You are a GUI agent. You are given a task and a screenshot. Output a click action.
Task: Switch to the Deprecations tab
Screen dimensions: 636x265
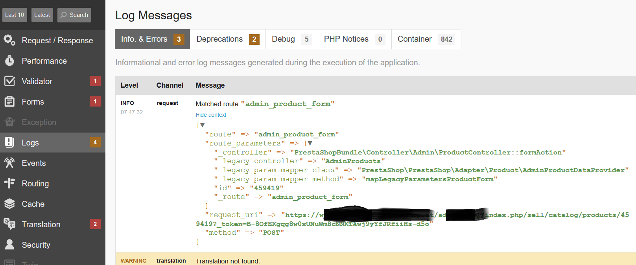[228, 39]
